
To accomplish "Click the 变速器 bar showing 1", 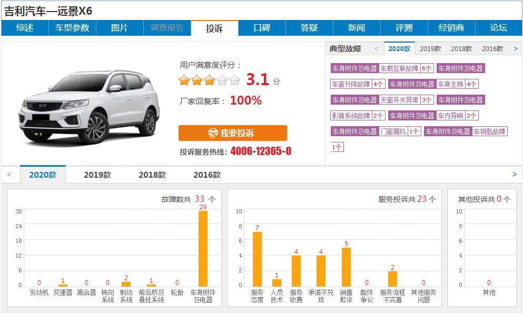I will point(63,286).
